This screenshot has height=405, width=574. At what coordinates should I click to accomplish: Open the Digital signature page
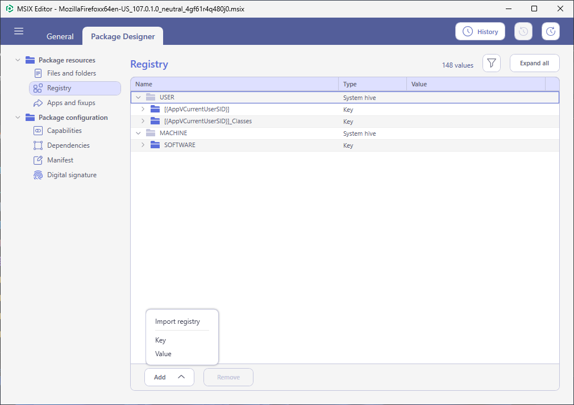pyautogui.click(x=72, y=175)
